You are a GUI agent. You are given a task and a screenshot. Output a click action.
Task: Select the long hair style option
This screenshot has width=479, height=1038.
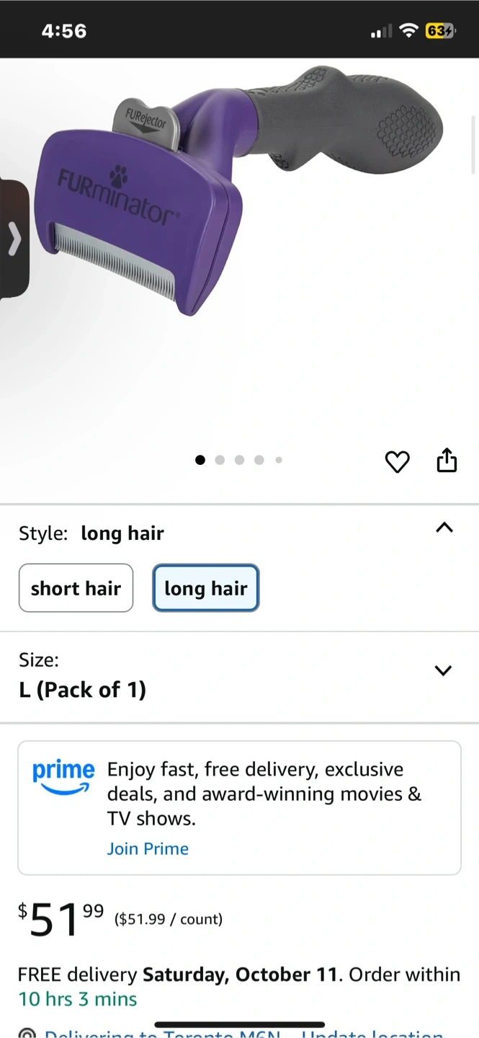click(205, 588)
